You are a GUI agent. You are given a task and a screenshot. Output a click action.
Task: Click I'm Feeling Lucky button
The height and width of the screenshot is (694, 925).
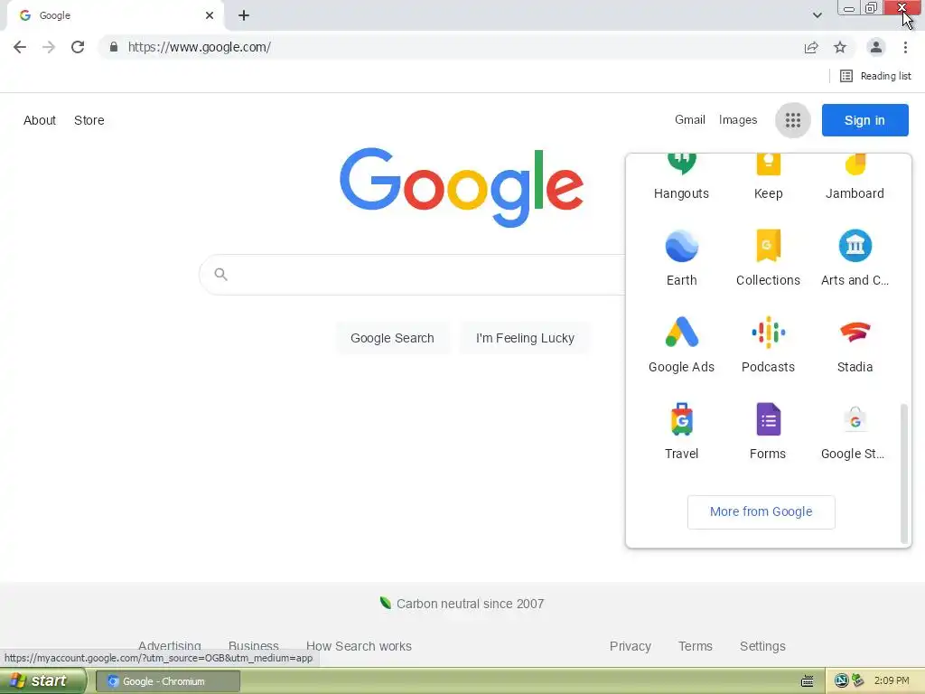pyautogui.click(x=525, y=338)
